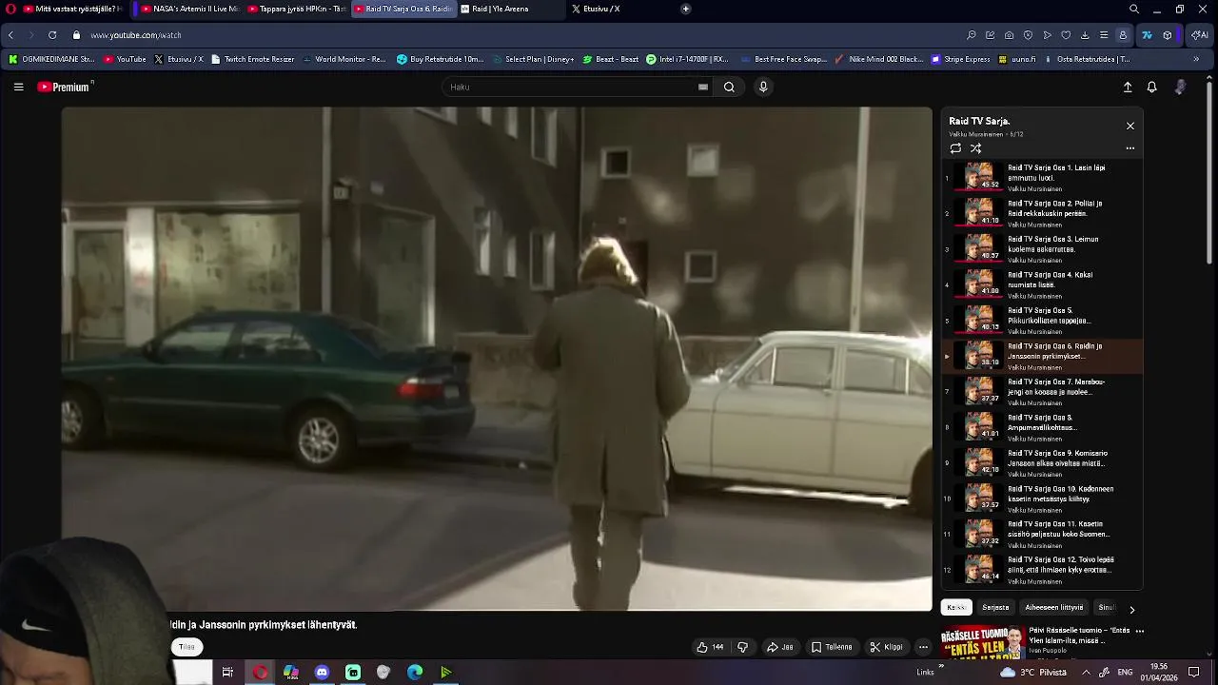
Task: Go back with the browser back arrow
Action: [10, 35]
